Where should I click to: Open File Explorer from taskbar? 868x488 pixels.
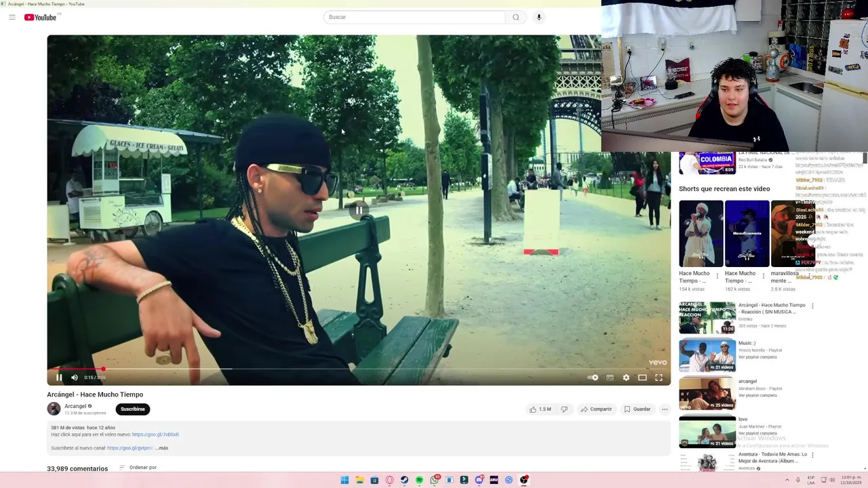tap(359, 480)
